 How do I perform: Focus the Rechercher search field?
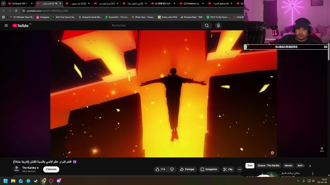tap(155, 25)
